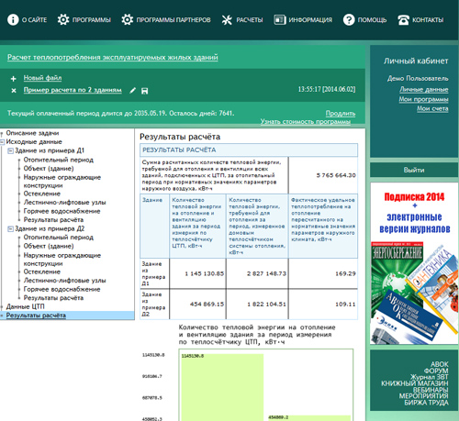
Task: Select Описание задачи tree item
Action: tap(32, 133)
